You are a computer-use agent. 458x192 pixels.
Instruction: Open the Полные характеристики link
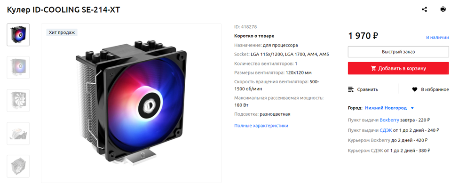point(261,126)
